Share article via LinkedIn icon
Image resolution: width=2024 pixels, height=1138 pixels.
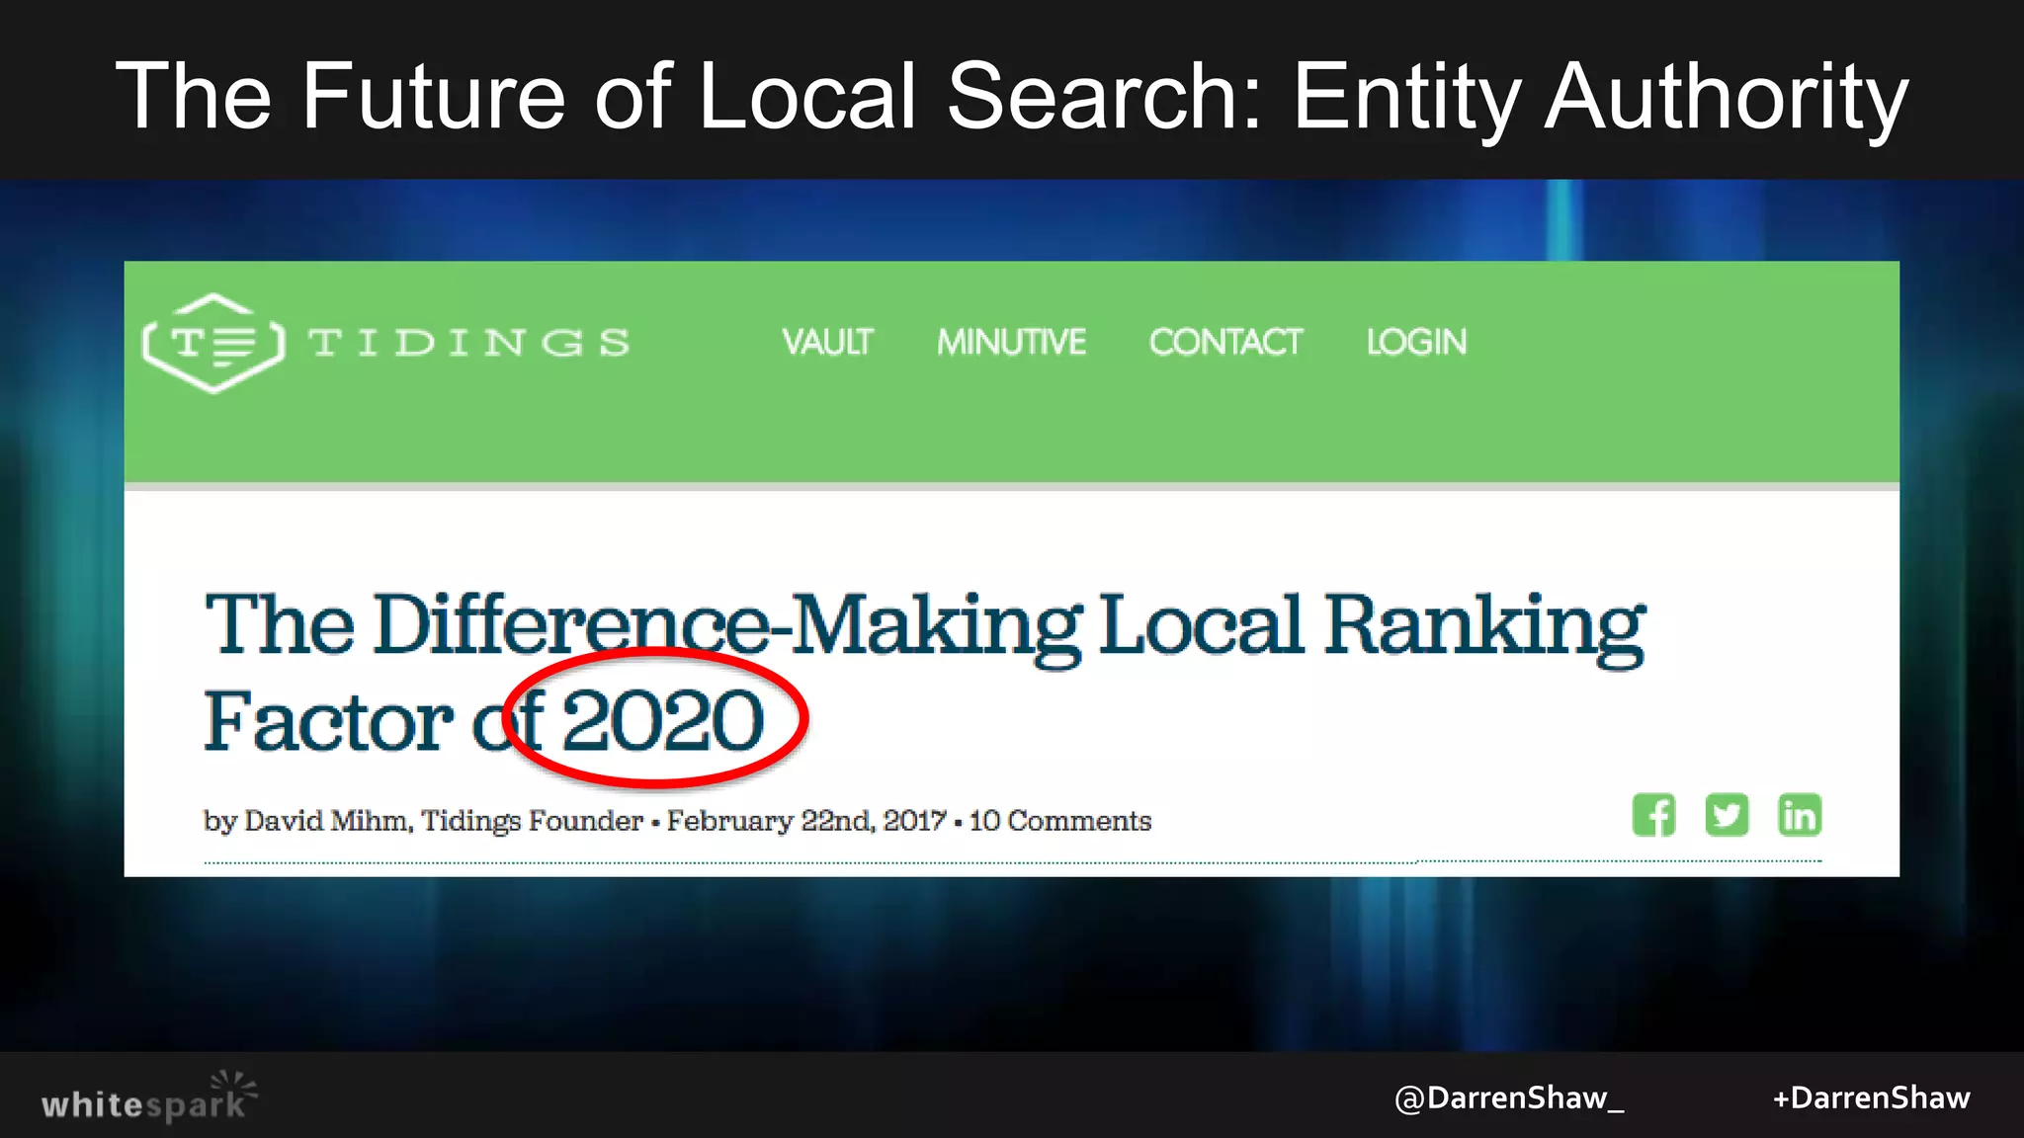pyautogui.click(x=1799, y=815)
